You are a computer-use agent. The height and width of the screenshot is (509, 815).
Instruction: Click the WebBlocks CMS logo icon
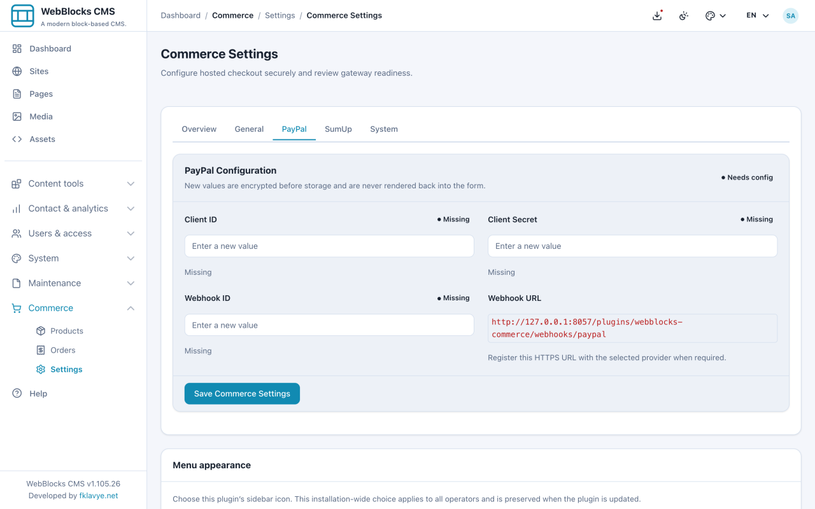click(x=23, y=15)
